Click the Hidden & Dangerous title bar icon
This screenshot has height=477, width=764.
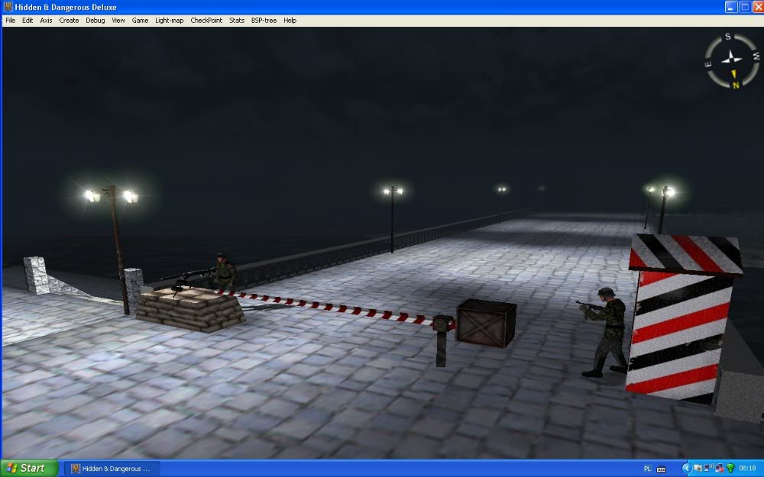tap(8, 7)
